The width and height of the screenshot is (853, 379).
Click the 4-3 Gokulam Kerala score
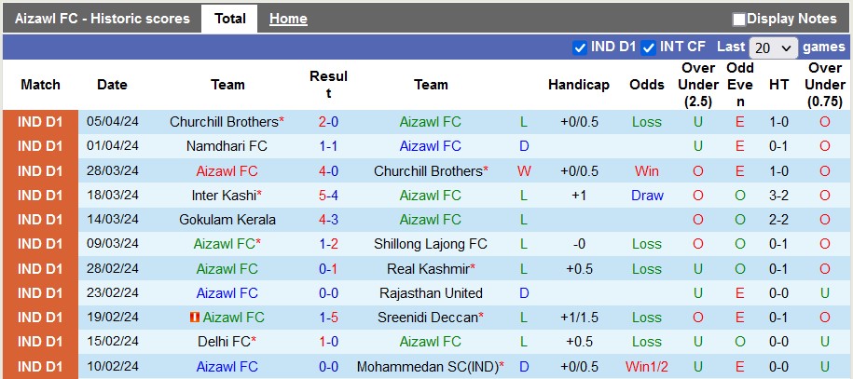(x=328, y=220)
